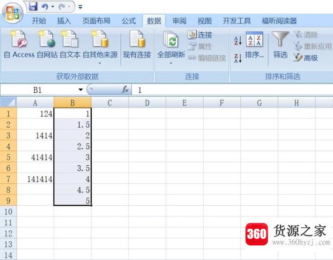
Task: Open the 开发工具 tab
Action: point(237,21)
